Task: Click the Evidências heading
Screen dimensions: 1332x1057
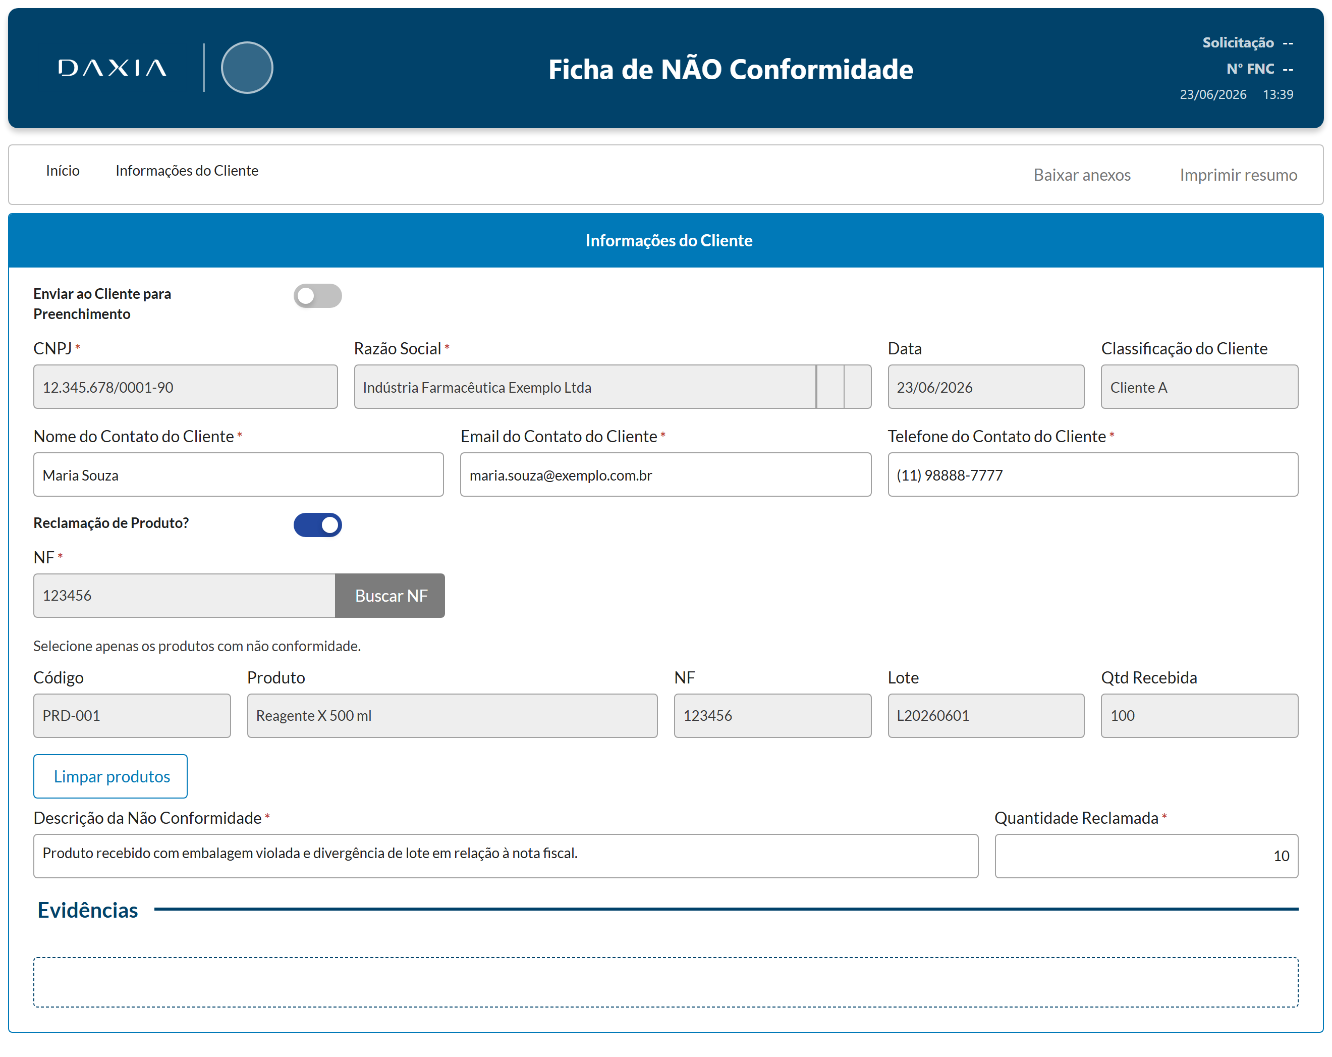Action: click(87, 910)
